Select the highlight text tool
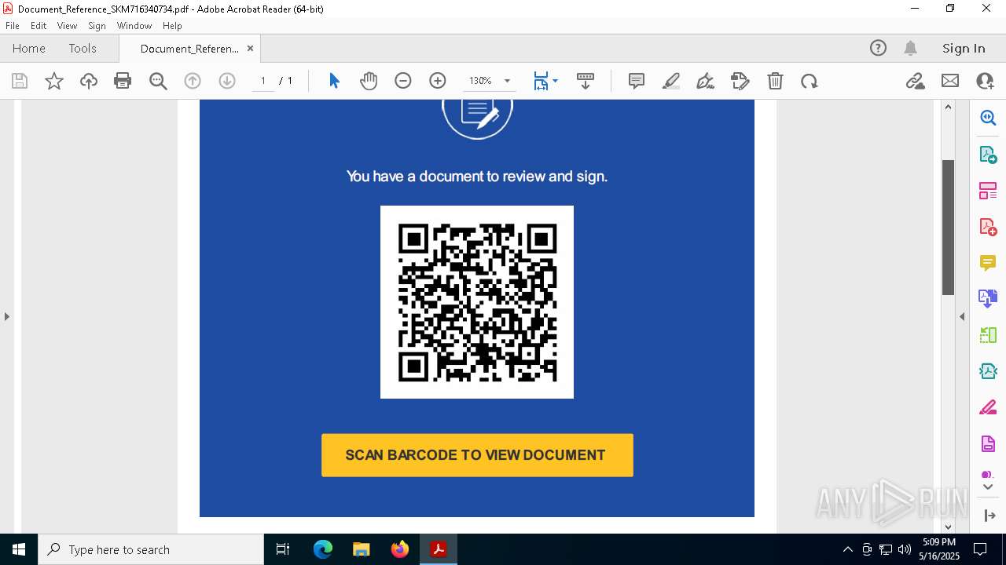1006x565 pixels. [671, 81]
